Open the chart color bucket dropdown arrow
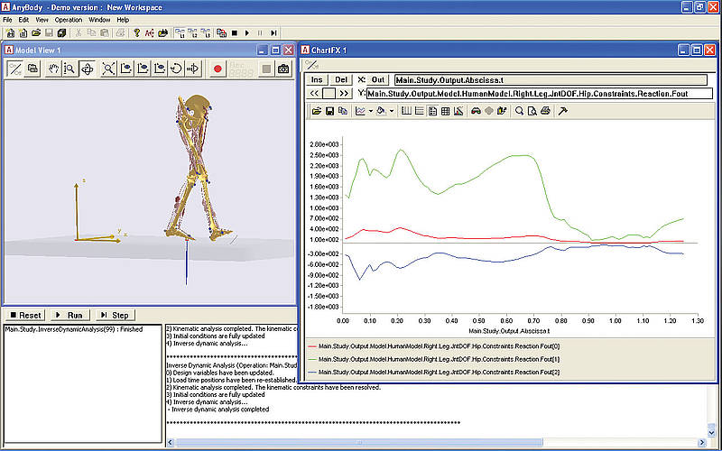This screenshot has width=722, height=451. (392, 111)
